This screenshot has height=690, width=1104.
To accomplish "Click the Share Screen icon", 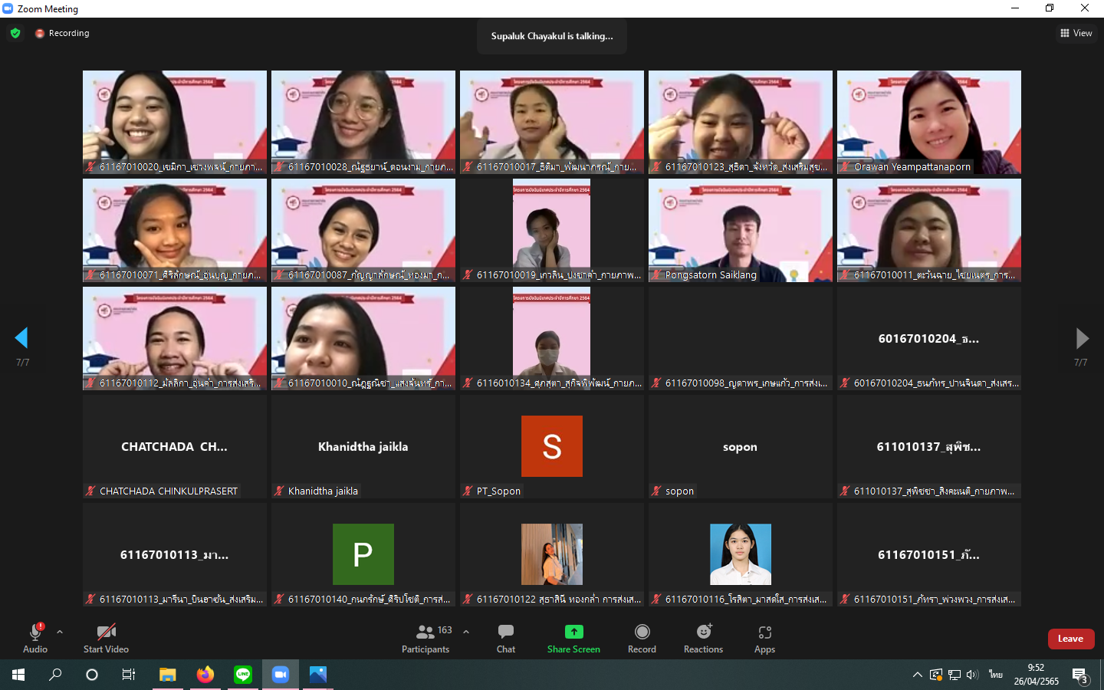I will [573, 632].
